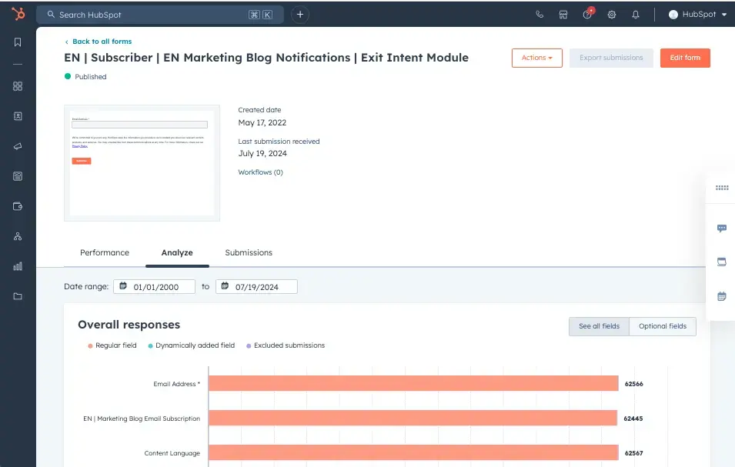Open the Library folder sidebar icon

click(18, 296)
